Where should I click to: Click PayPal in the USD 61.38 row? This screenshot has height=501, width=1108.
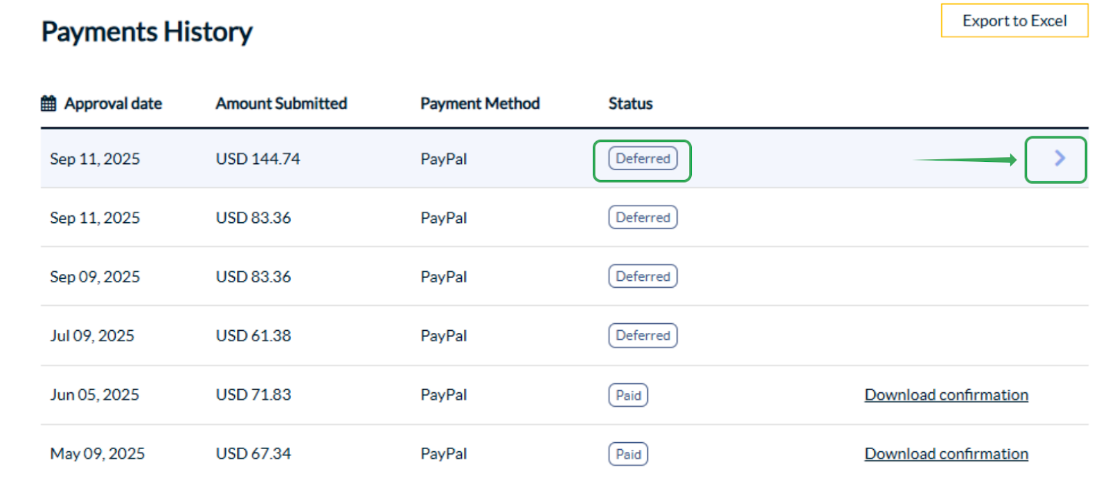click(443, 336)
